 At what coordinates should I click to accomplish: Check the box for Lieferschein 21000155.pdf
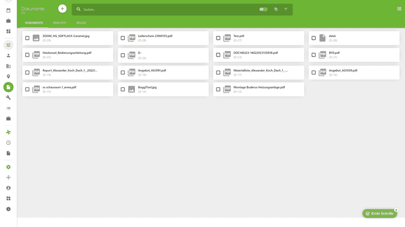pos(123,38)
